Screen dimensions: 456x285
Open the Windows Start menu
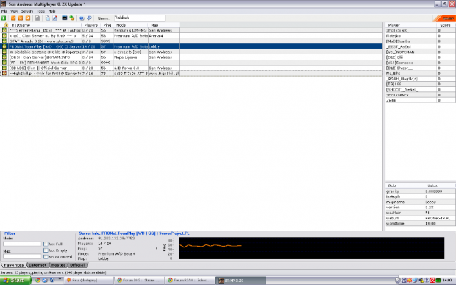tap(15, 281)
